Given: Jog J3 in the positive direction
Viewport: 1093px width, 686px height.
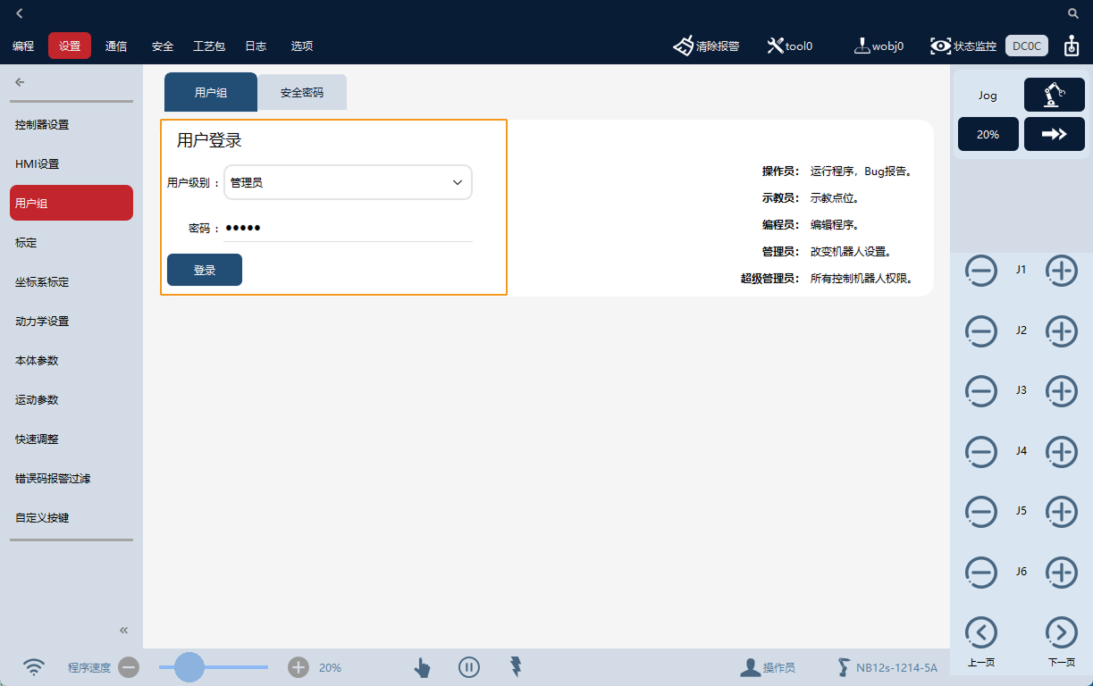Looking at the screenshot, I should point(1062,391).
